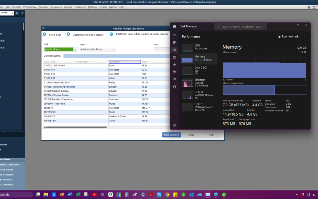318x199 pixels.
Task: Expand the Inventory Parts List dropdown
Action: coord(75,49)
